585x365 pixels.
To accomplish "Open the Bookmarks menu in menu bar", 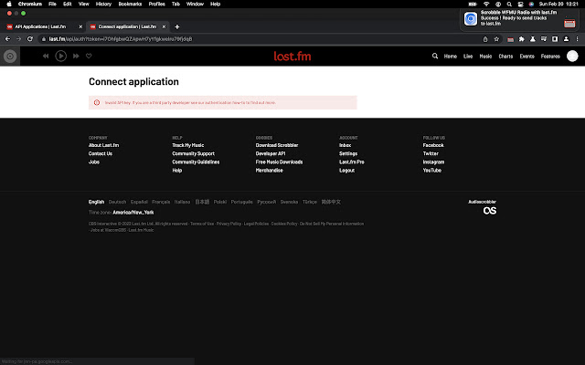I will tap(130, 4).
